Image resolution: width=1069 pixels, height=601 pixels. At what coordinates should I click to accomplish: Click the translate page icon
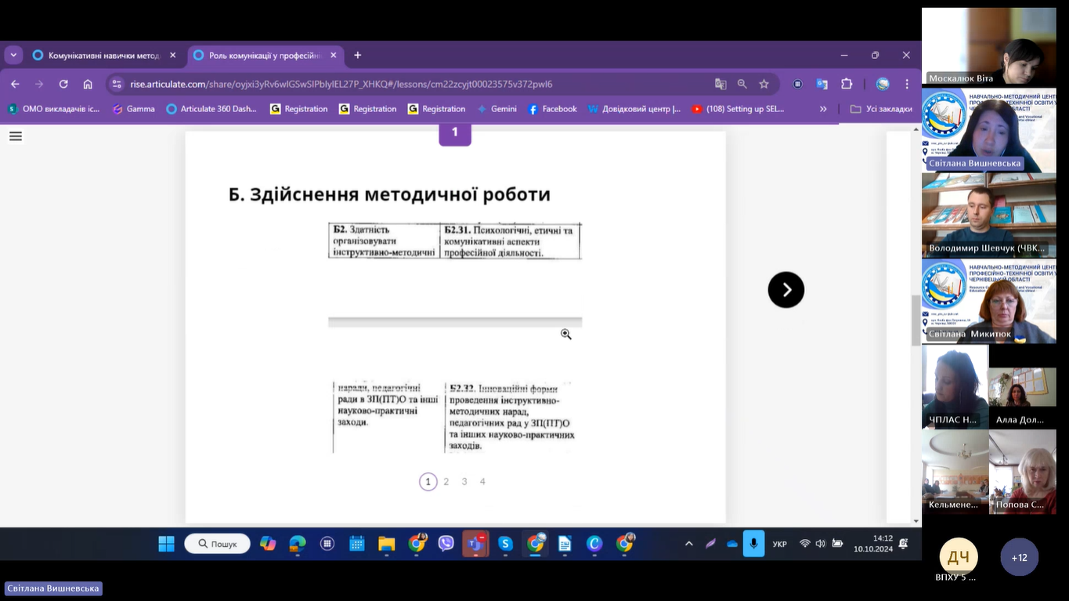[720, 84]
